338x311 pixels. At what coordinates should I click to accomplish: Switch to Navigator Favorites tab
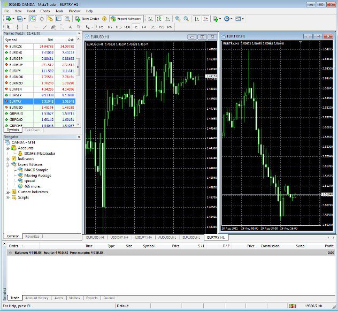(x=32, y=236)
